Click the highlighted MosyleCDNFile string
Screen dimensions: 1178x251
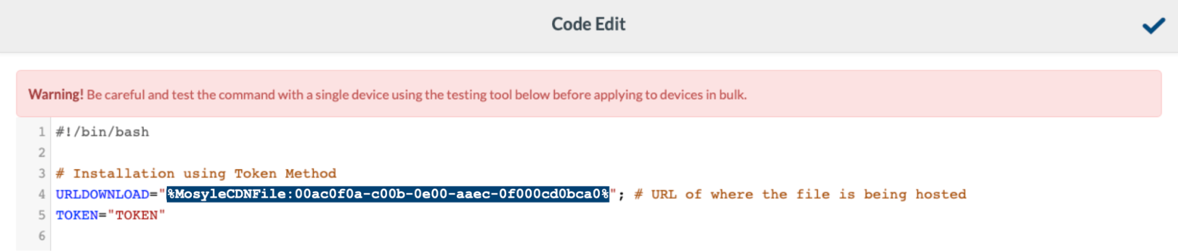[x=388, y=194]
